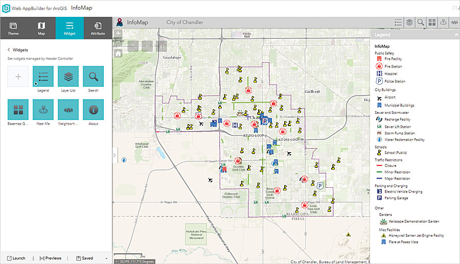The width and height of the screenshot is (460, 264).
Task: Click Recharge Facility legend entry
Action: [394, 119]
